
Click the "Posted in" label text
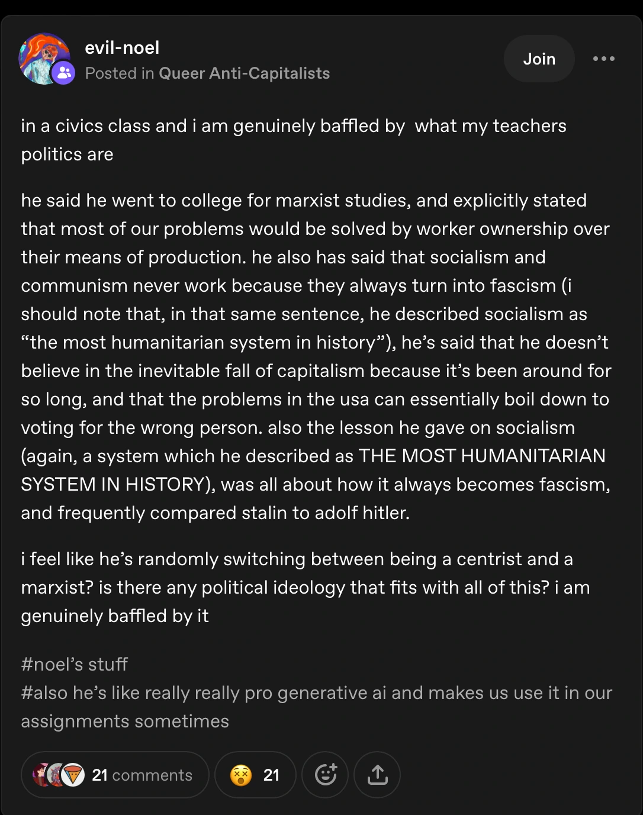[120, 73]
